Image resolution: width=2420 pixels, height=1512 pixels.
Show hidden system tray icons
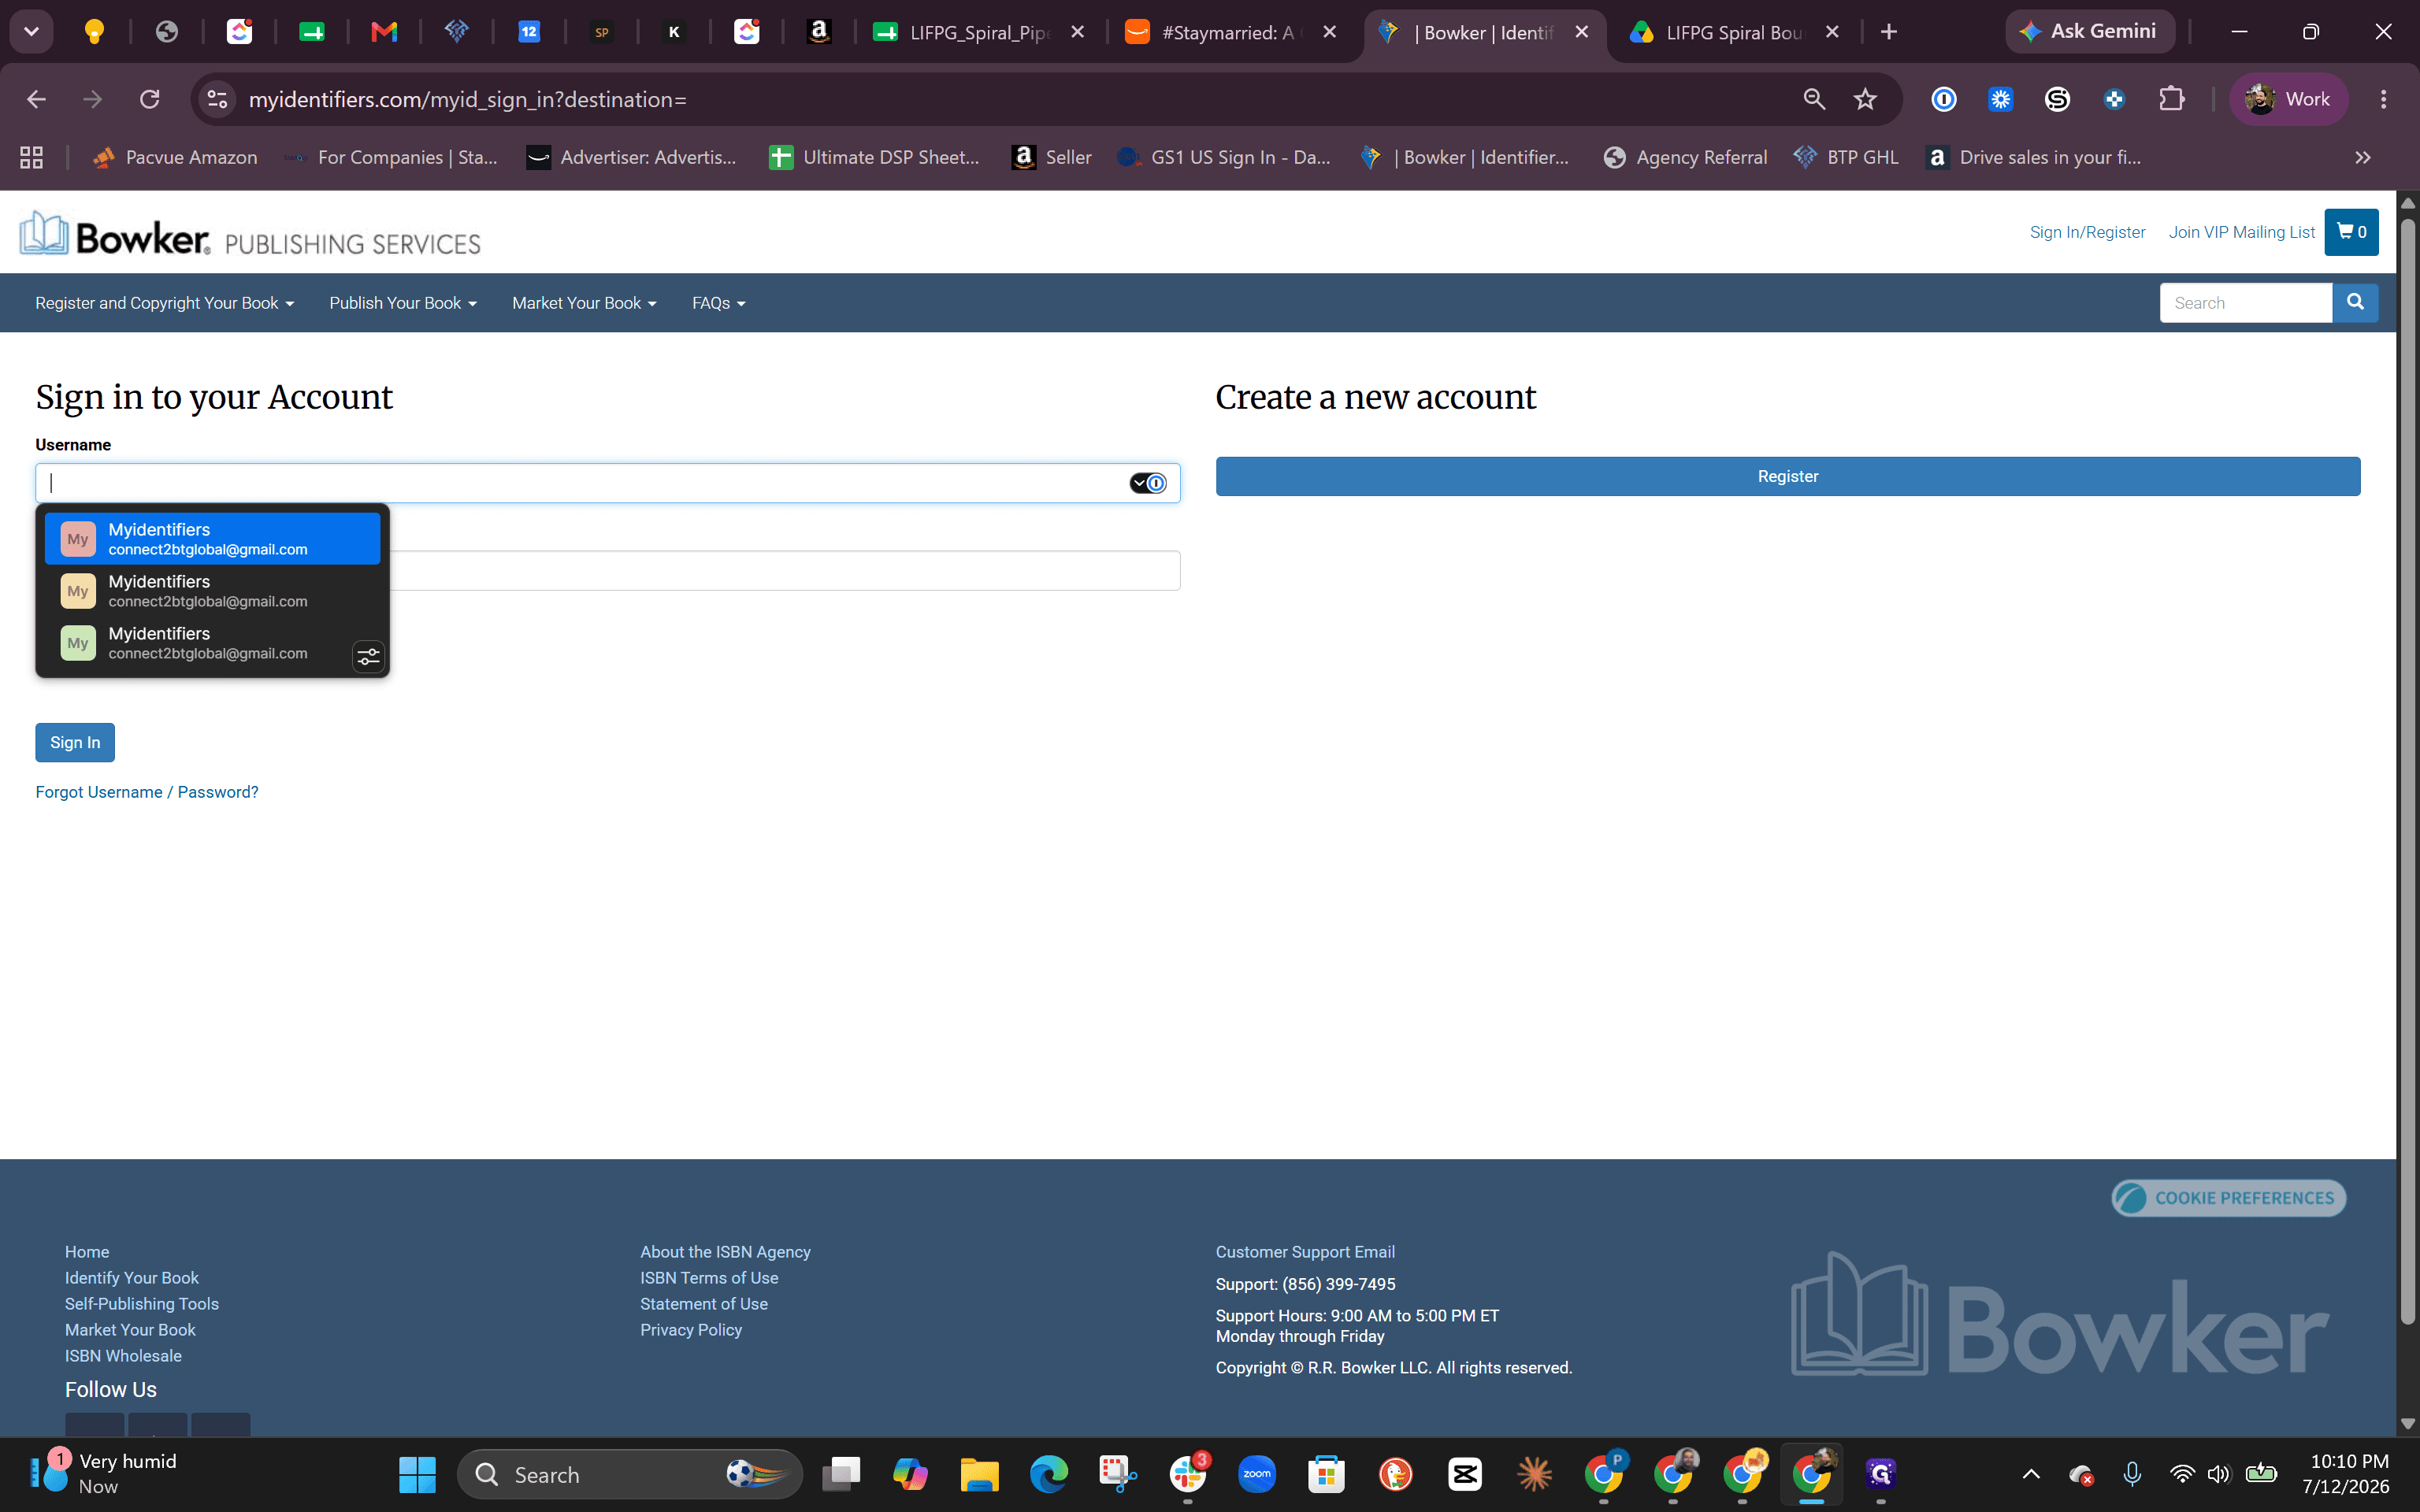(x=2031, y=1474)
